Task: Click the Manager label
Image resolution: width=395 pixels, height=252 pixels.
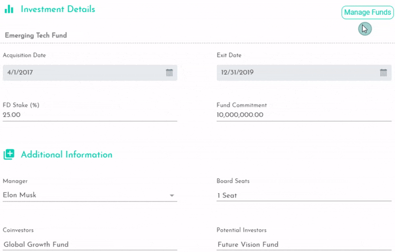Action: pyautogui.click(x=15, y=181)
